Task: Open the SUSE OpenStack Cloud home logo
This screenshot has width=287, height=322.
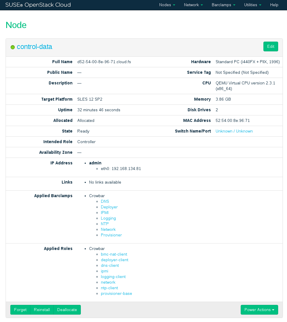Action: [38, 5]
